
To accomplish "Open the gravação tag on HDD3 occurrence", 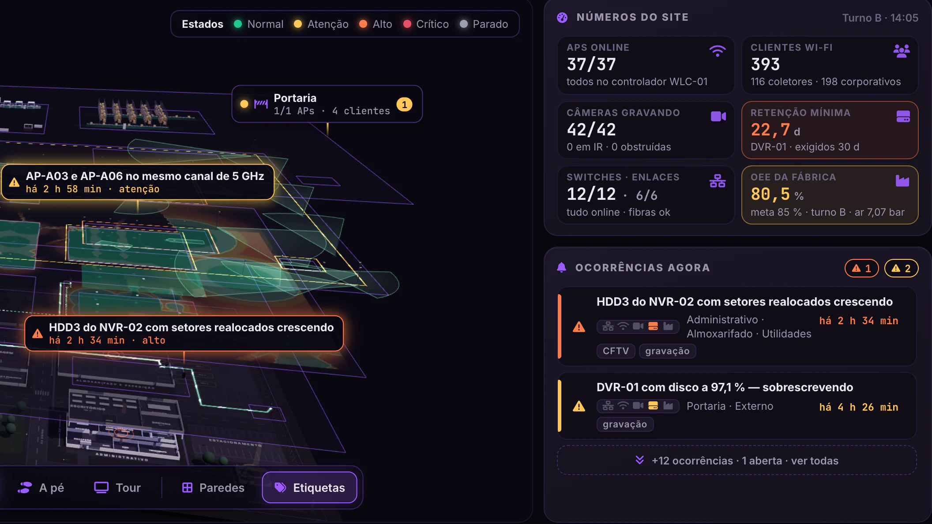I will coord(667,351).
